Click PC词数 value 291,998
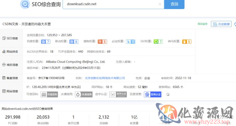Viewport: 236px width, 126px height. [x=13, y=117]
